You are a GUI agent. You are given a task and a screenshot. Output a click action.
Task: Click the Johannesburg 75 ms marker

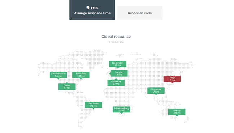[x=121, y=110]
